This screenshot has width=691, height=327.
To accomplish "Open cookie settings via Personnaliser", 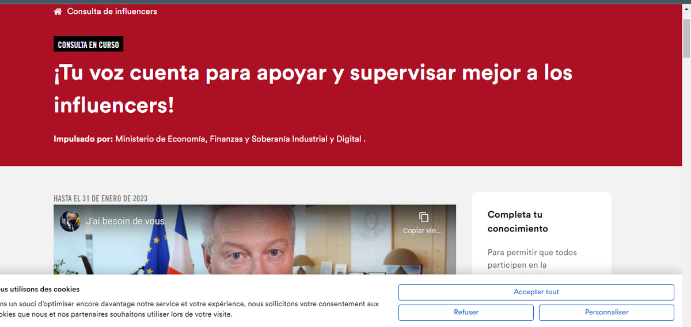I will 606,313.
